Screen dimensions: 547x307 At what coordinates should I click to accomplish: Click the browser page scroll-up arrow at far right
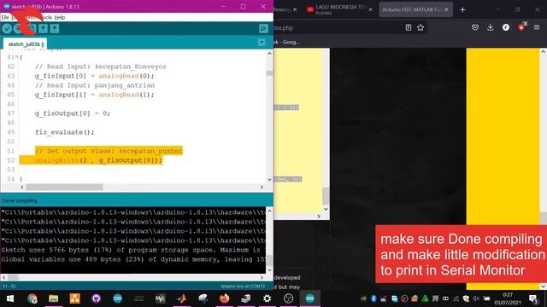click(x=544, y=51)
